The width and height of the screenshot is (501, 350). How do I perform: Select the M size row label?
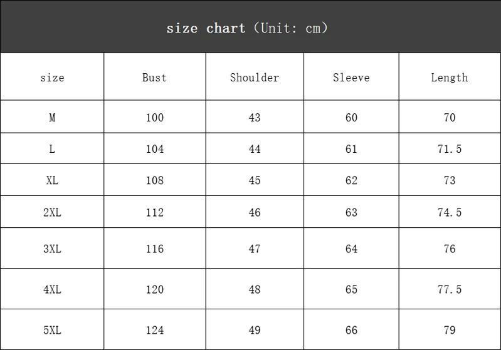pyautogui.click(x=52, y=118)
